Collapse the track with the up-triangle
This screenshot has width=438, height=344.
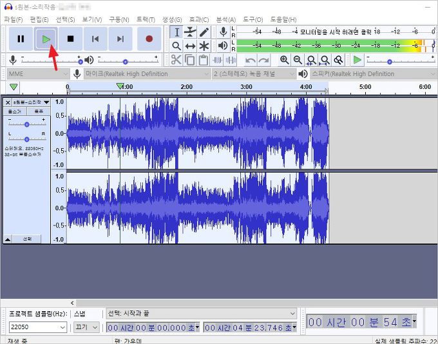point(8,240)
